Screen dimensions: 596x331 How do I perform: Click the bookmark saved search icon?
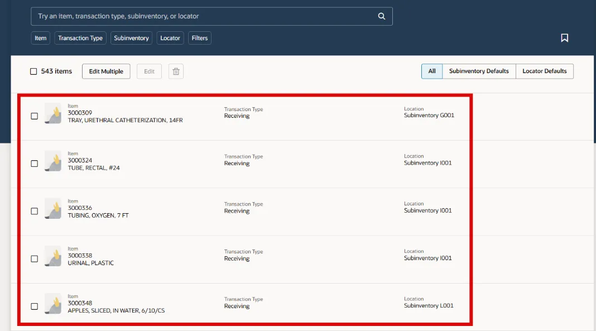(564, 38)
